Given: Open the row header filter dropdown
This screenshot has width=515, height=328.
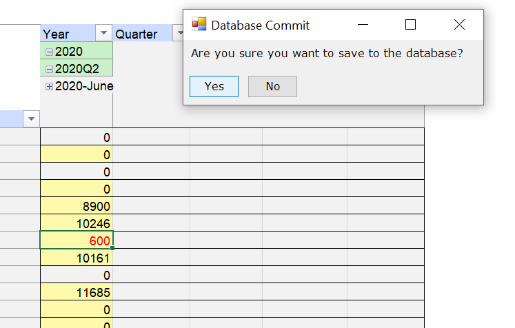Looking at the screenshot, I should coord(32,119).
